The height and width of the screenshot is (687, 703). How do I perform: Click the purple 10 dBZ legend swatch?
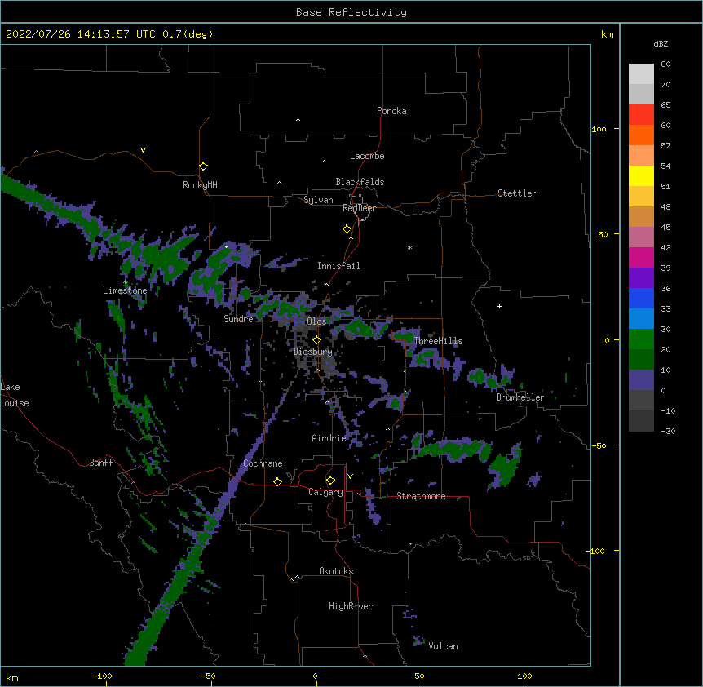[x=641, y=380]
